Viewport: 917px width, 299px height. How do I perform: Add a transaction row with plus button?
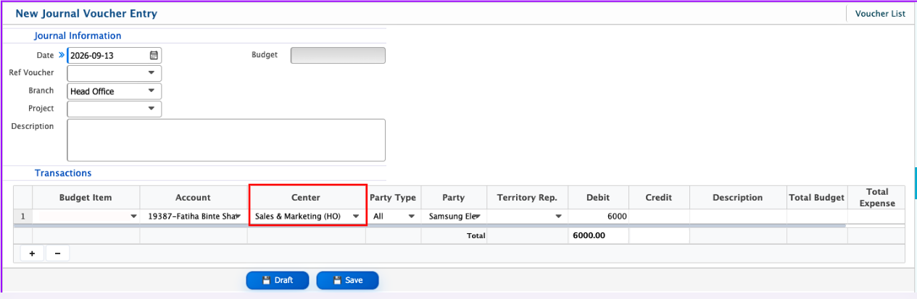pos(32,253)
